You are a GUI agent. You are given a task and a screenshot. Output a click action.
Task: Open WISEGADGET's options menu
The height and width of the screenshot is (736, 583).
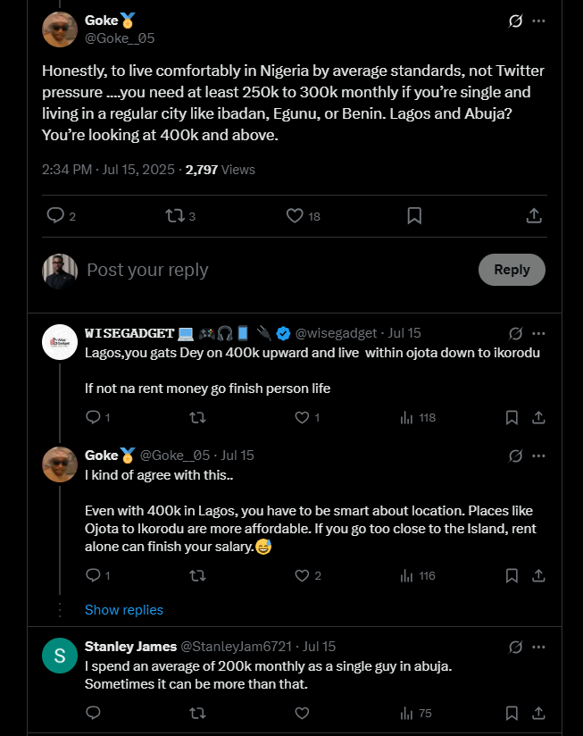(x=538, y=332)
